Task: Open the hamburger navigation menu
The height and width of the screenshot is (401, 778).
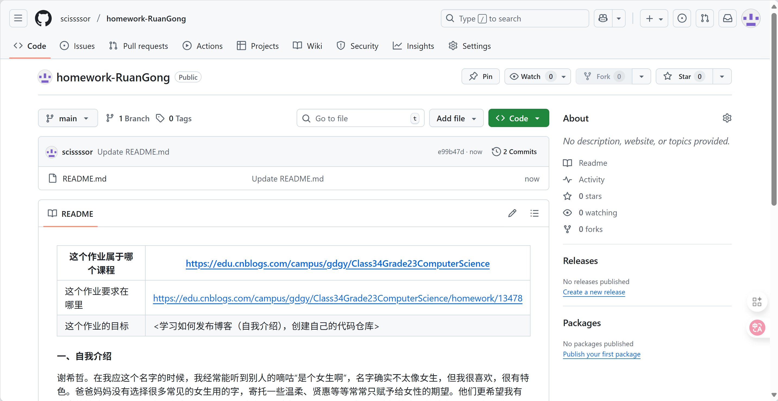Action: tap(18, 18)
